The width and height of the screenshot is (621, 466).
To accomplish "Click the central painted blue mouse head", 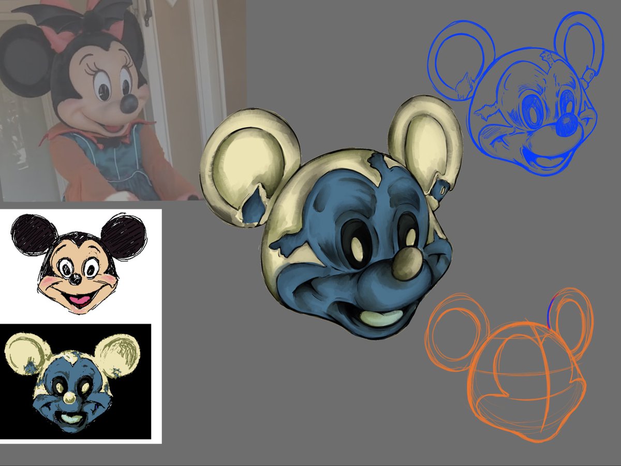I will point(331,216).
